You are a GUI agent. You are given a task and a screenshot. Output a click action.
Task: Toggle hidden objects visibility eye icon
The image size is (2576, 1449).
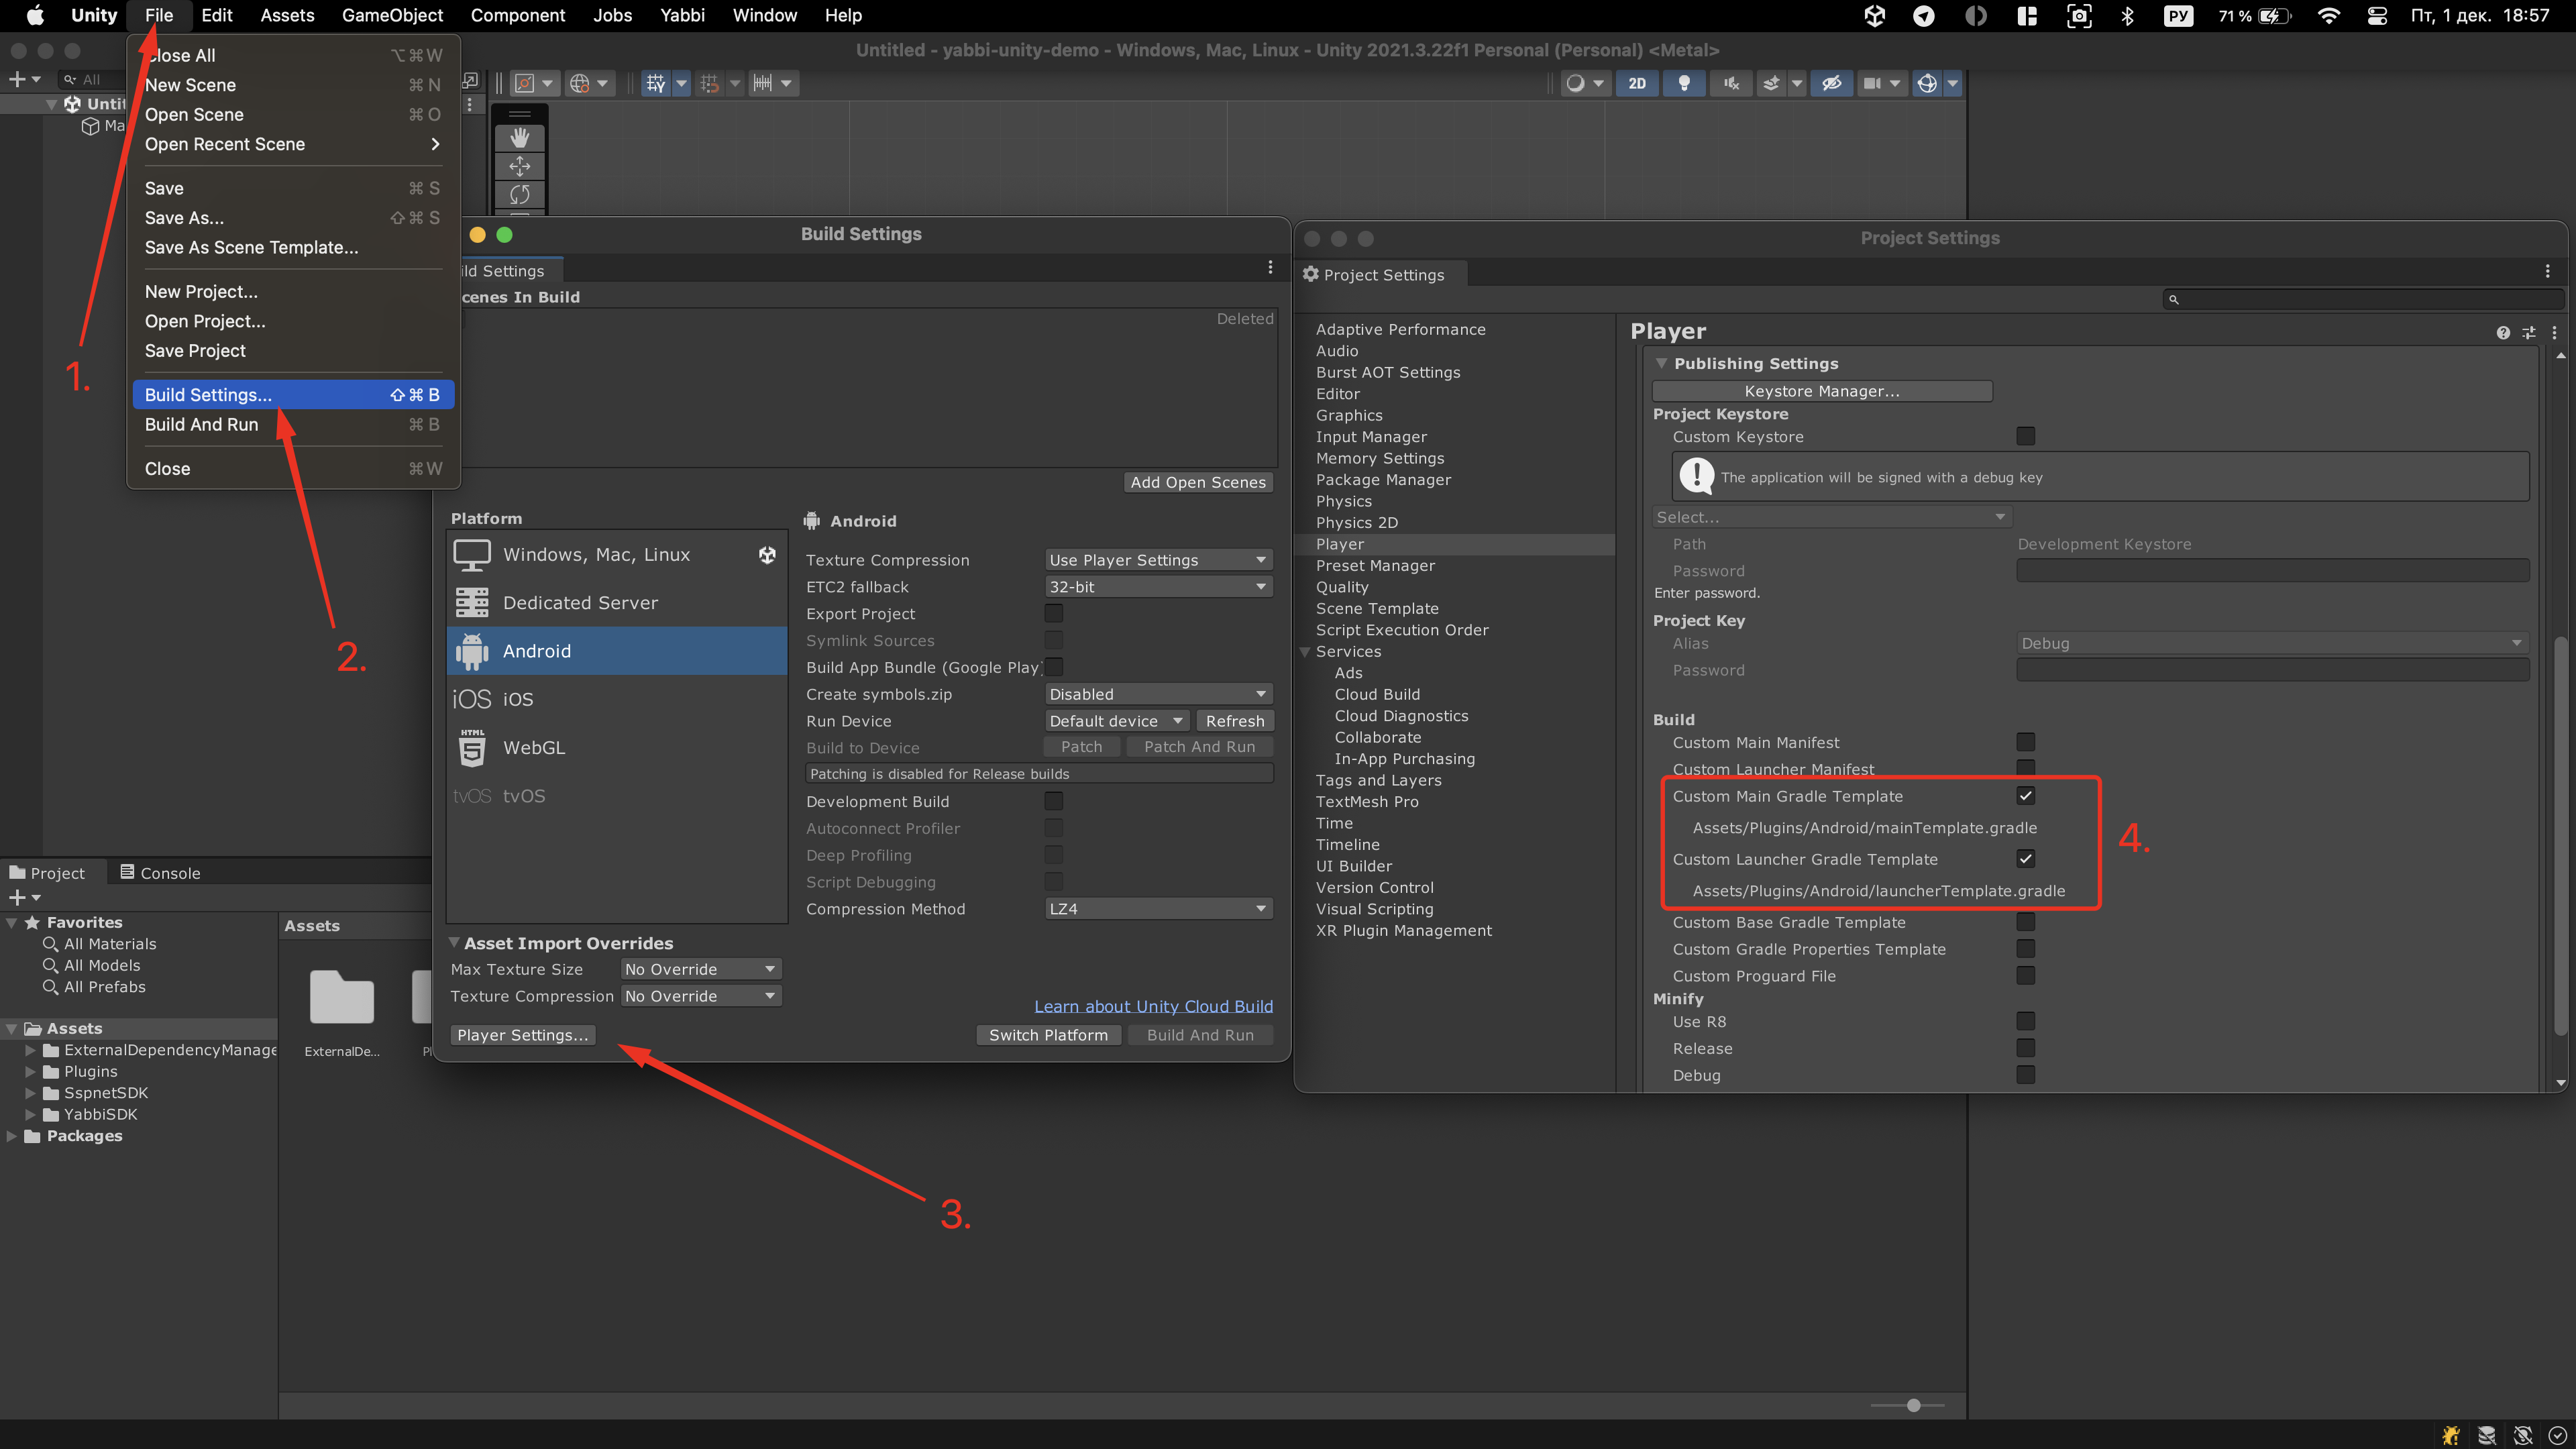1831,83
